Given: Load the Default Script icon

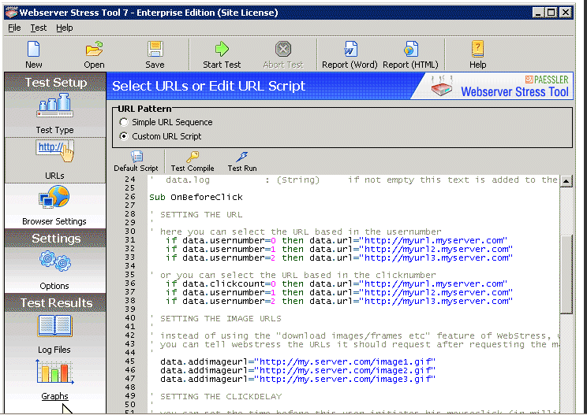Looking at the screenshot, I should click(136, 157).
